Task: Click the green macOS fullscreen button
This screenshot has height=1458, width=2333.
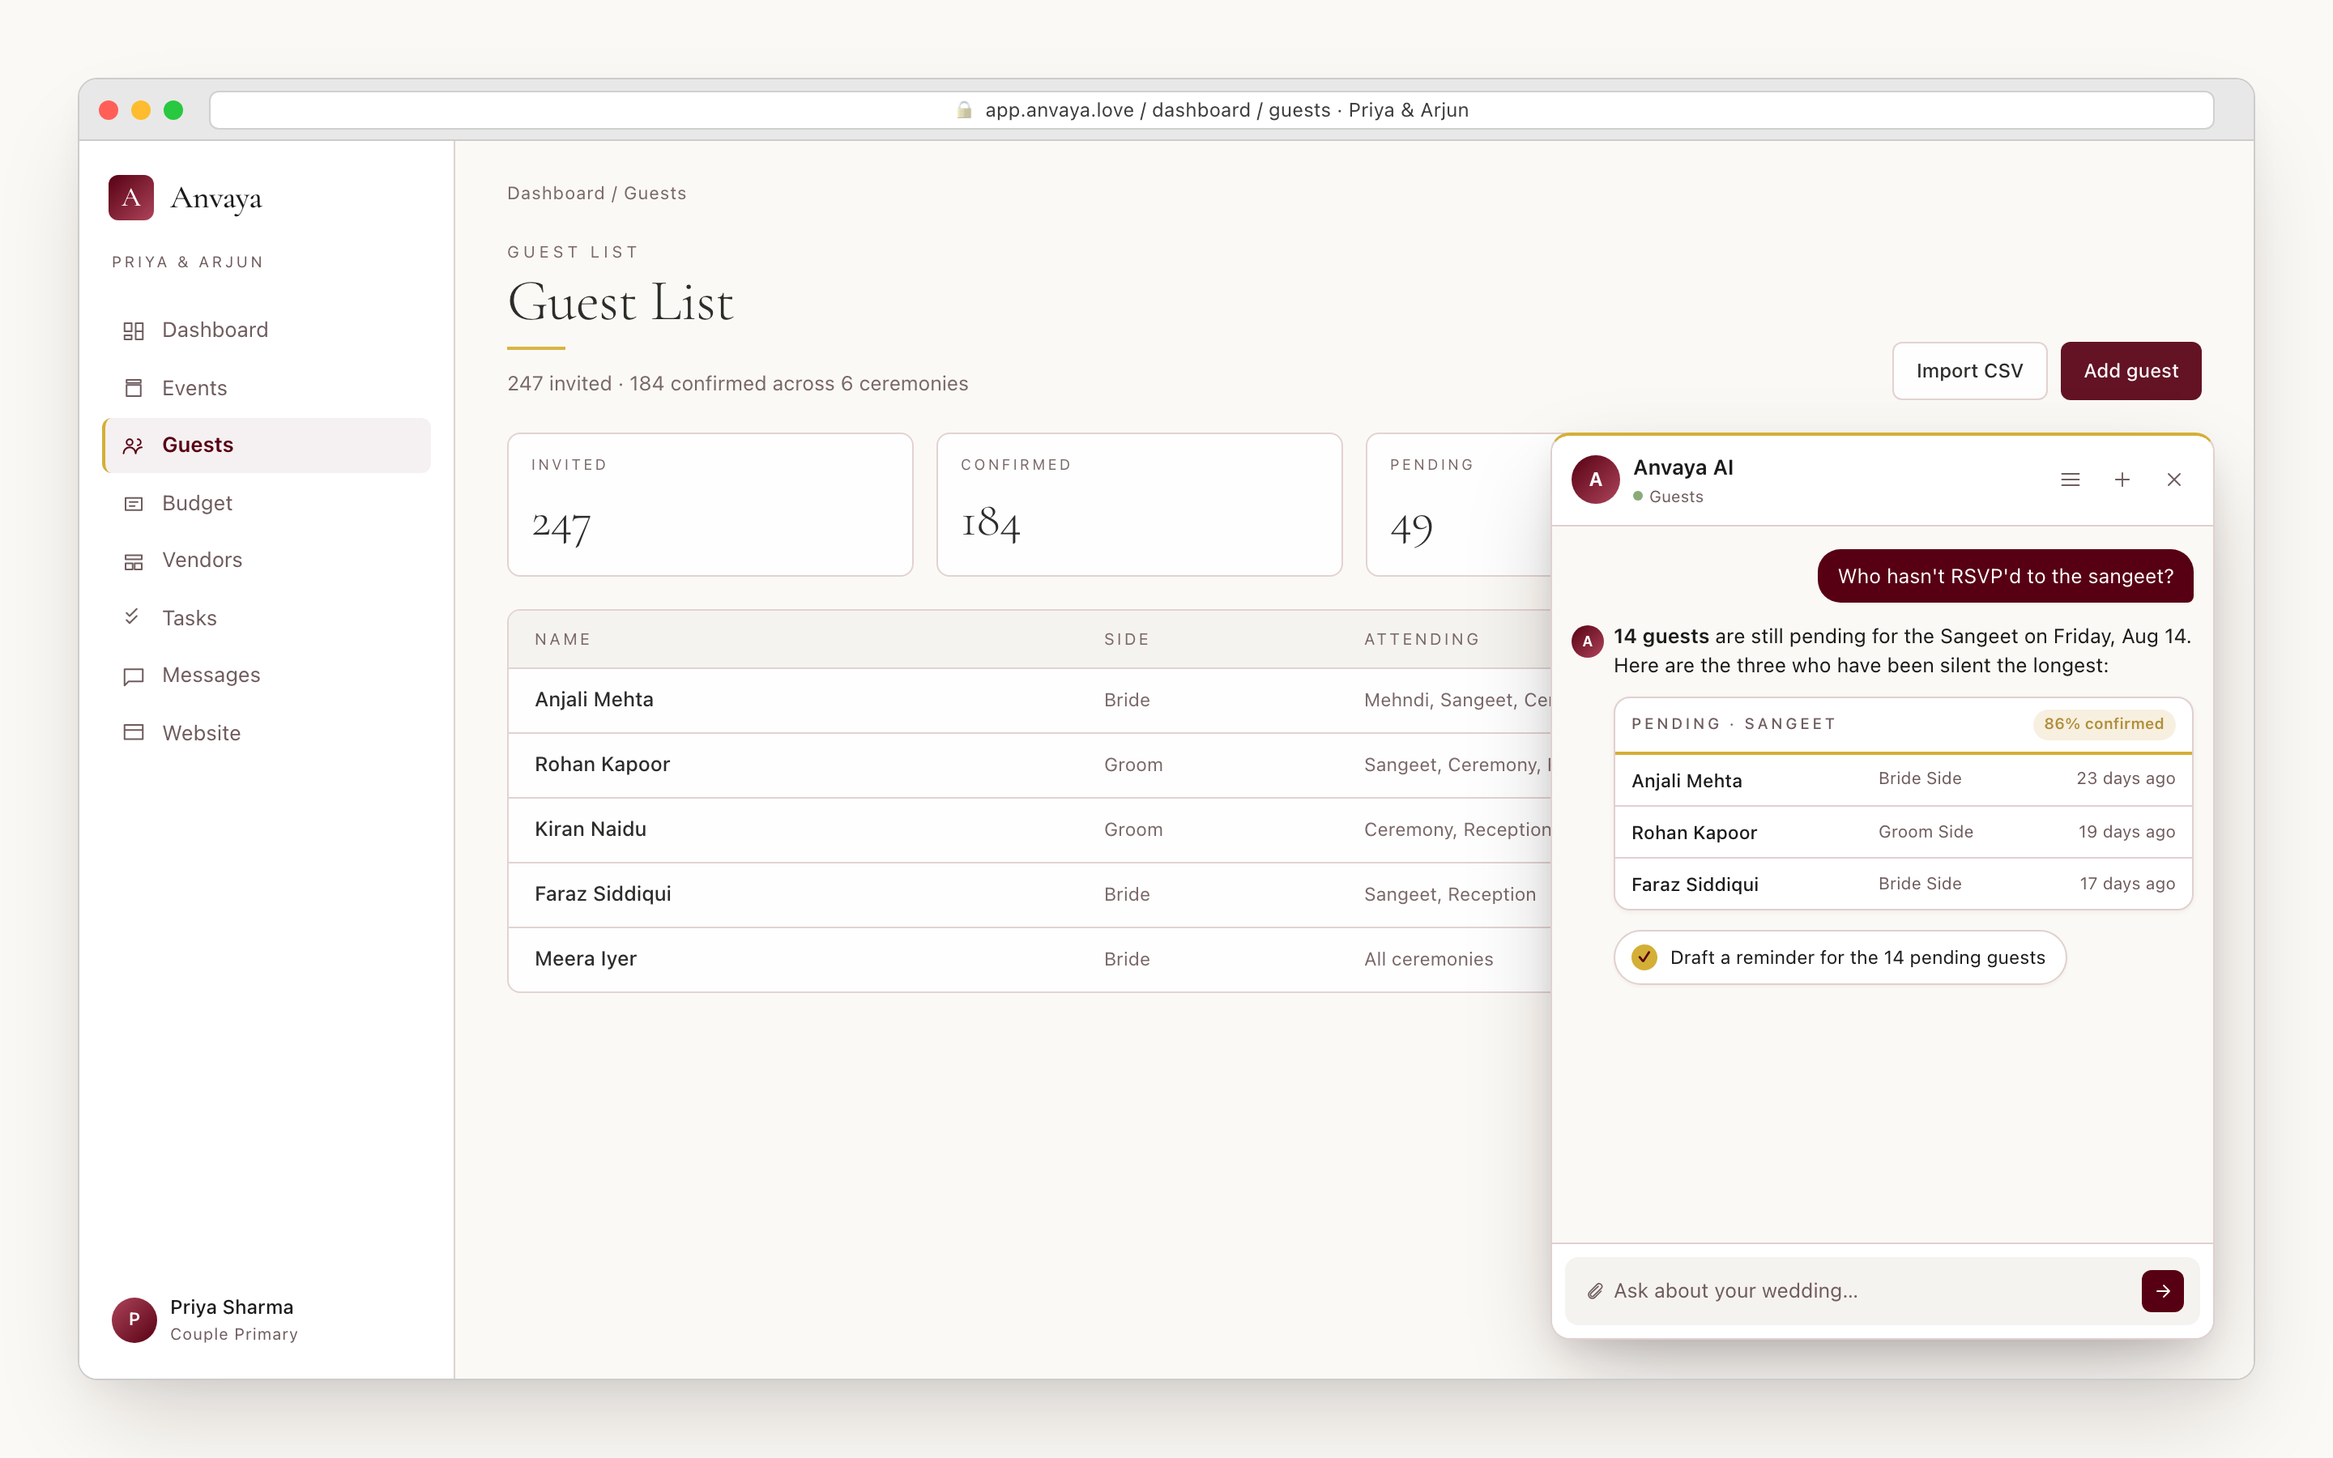Action: (x=173, y=110)
